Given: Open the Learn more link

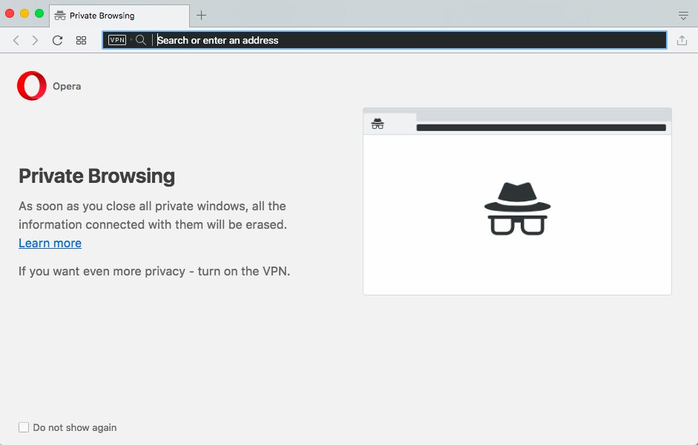Looking at the screenshot, I should tap(50, 243).
